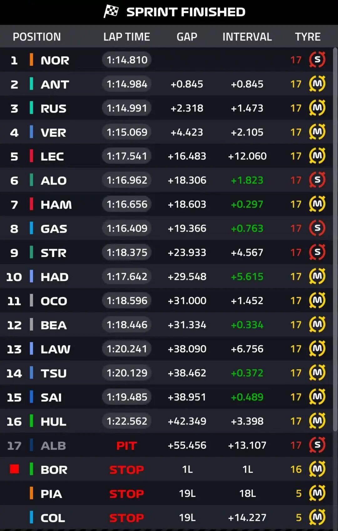Image resolution: width=338 pixels, height=531 pixels.
Task: Select the GAP column header
Action: click(187, 37)
